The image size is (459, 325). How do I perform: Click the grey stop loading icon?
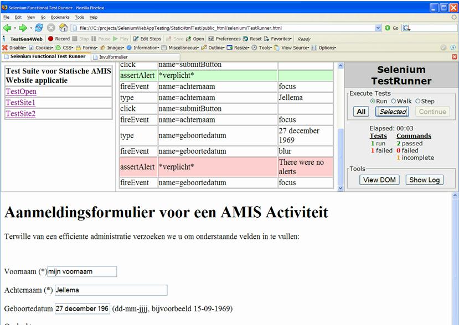click(51, 28)
